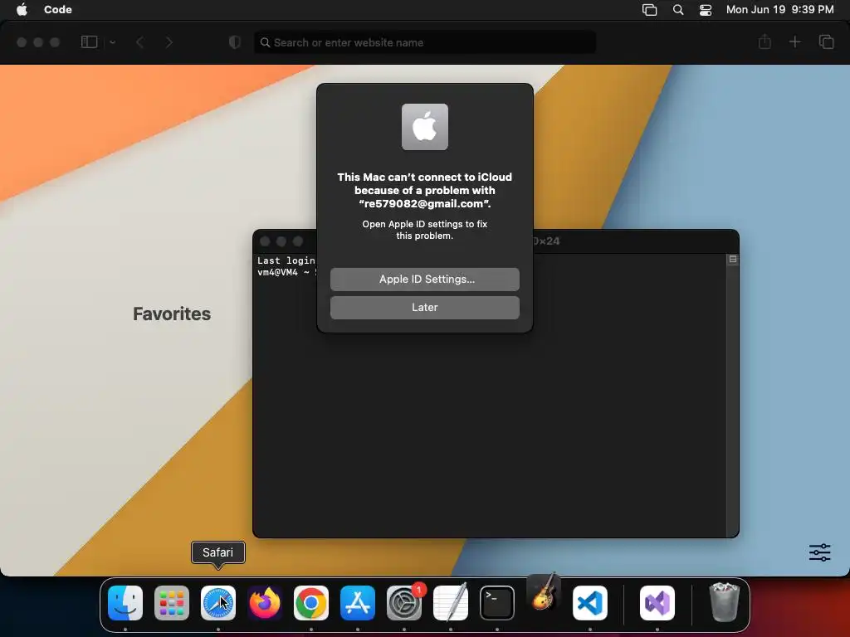This screenshot has width=850, height=637.
Task: Expand the Safari sidebar dropdown chevron
Action: pyautogui.click(x=112, y=41)
